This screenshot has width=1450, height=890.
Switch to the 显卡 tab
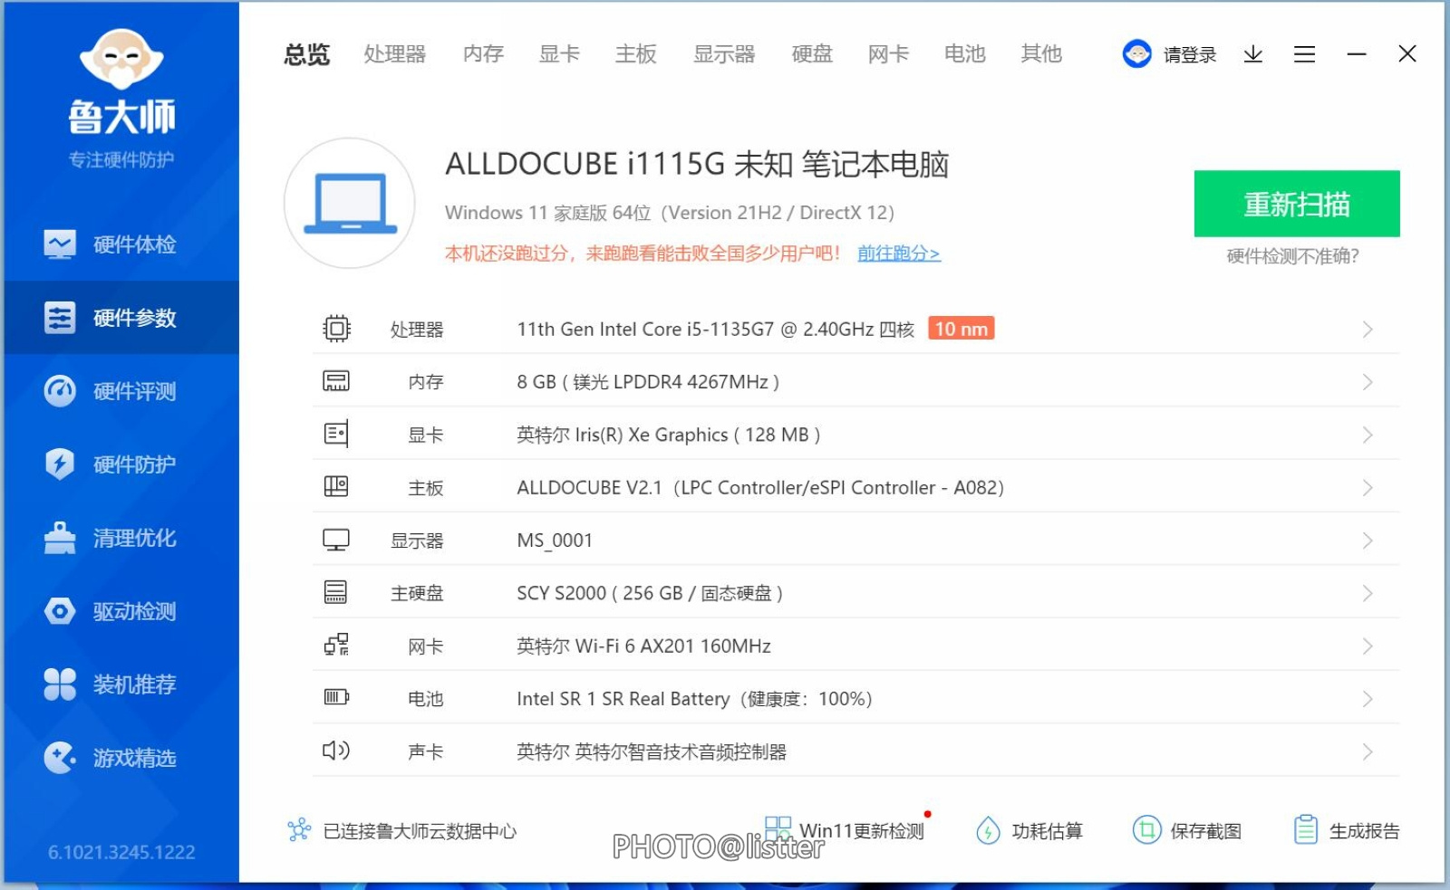[x=559, y=54]
